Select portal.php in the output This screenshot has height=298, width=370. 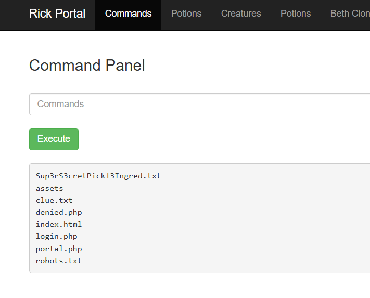point(59,249)
